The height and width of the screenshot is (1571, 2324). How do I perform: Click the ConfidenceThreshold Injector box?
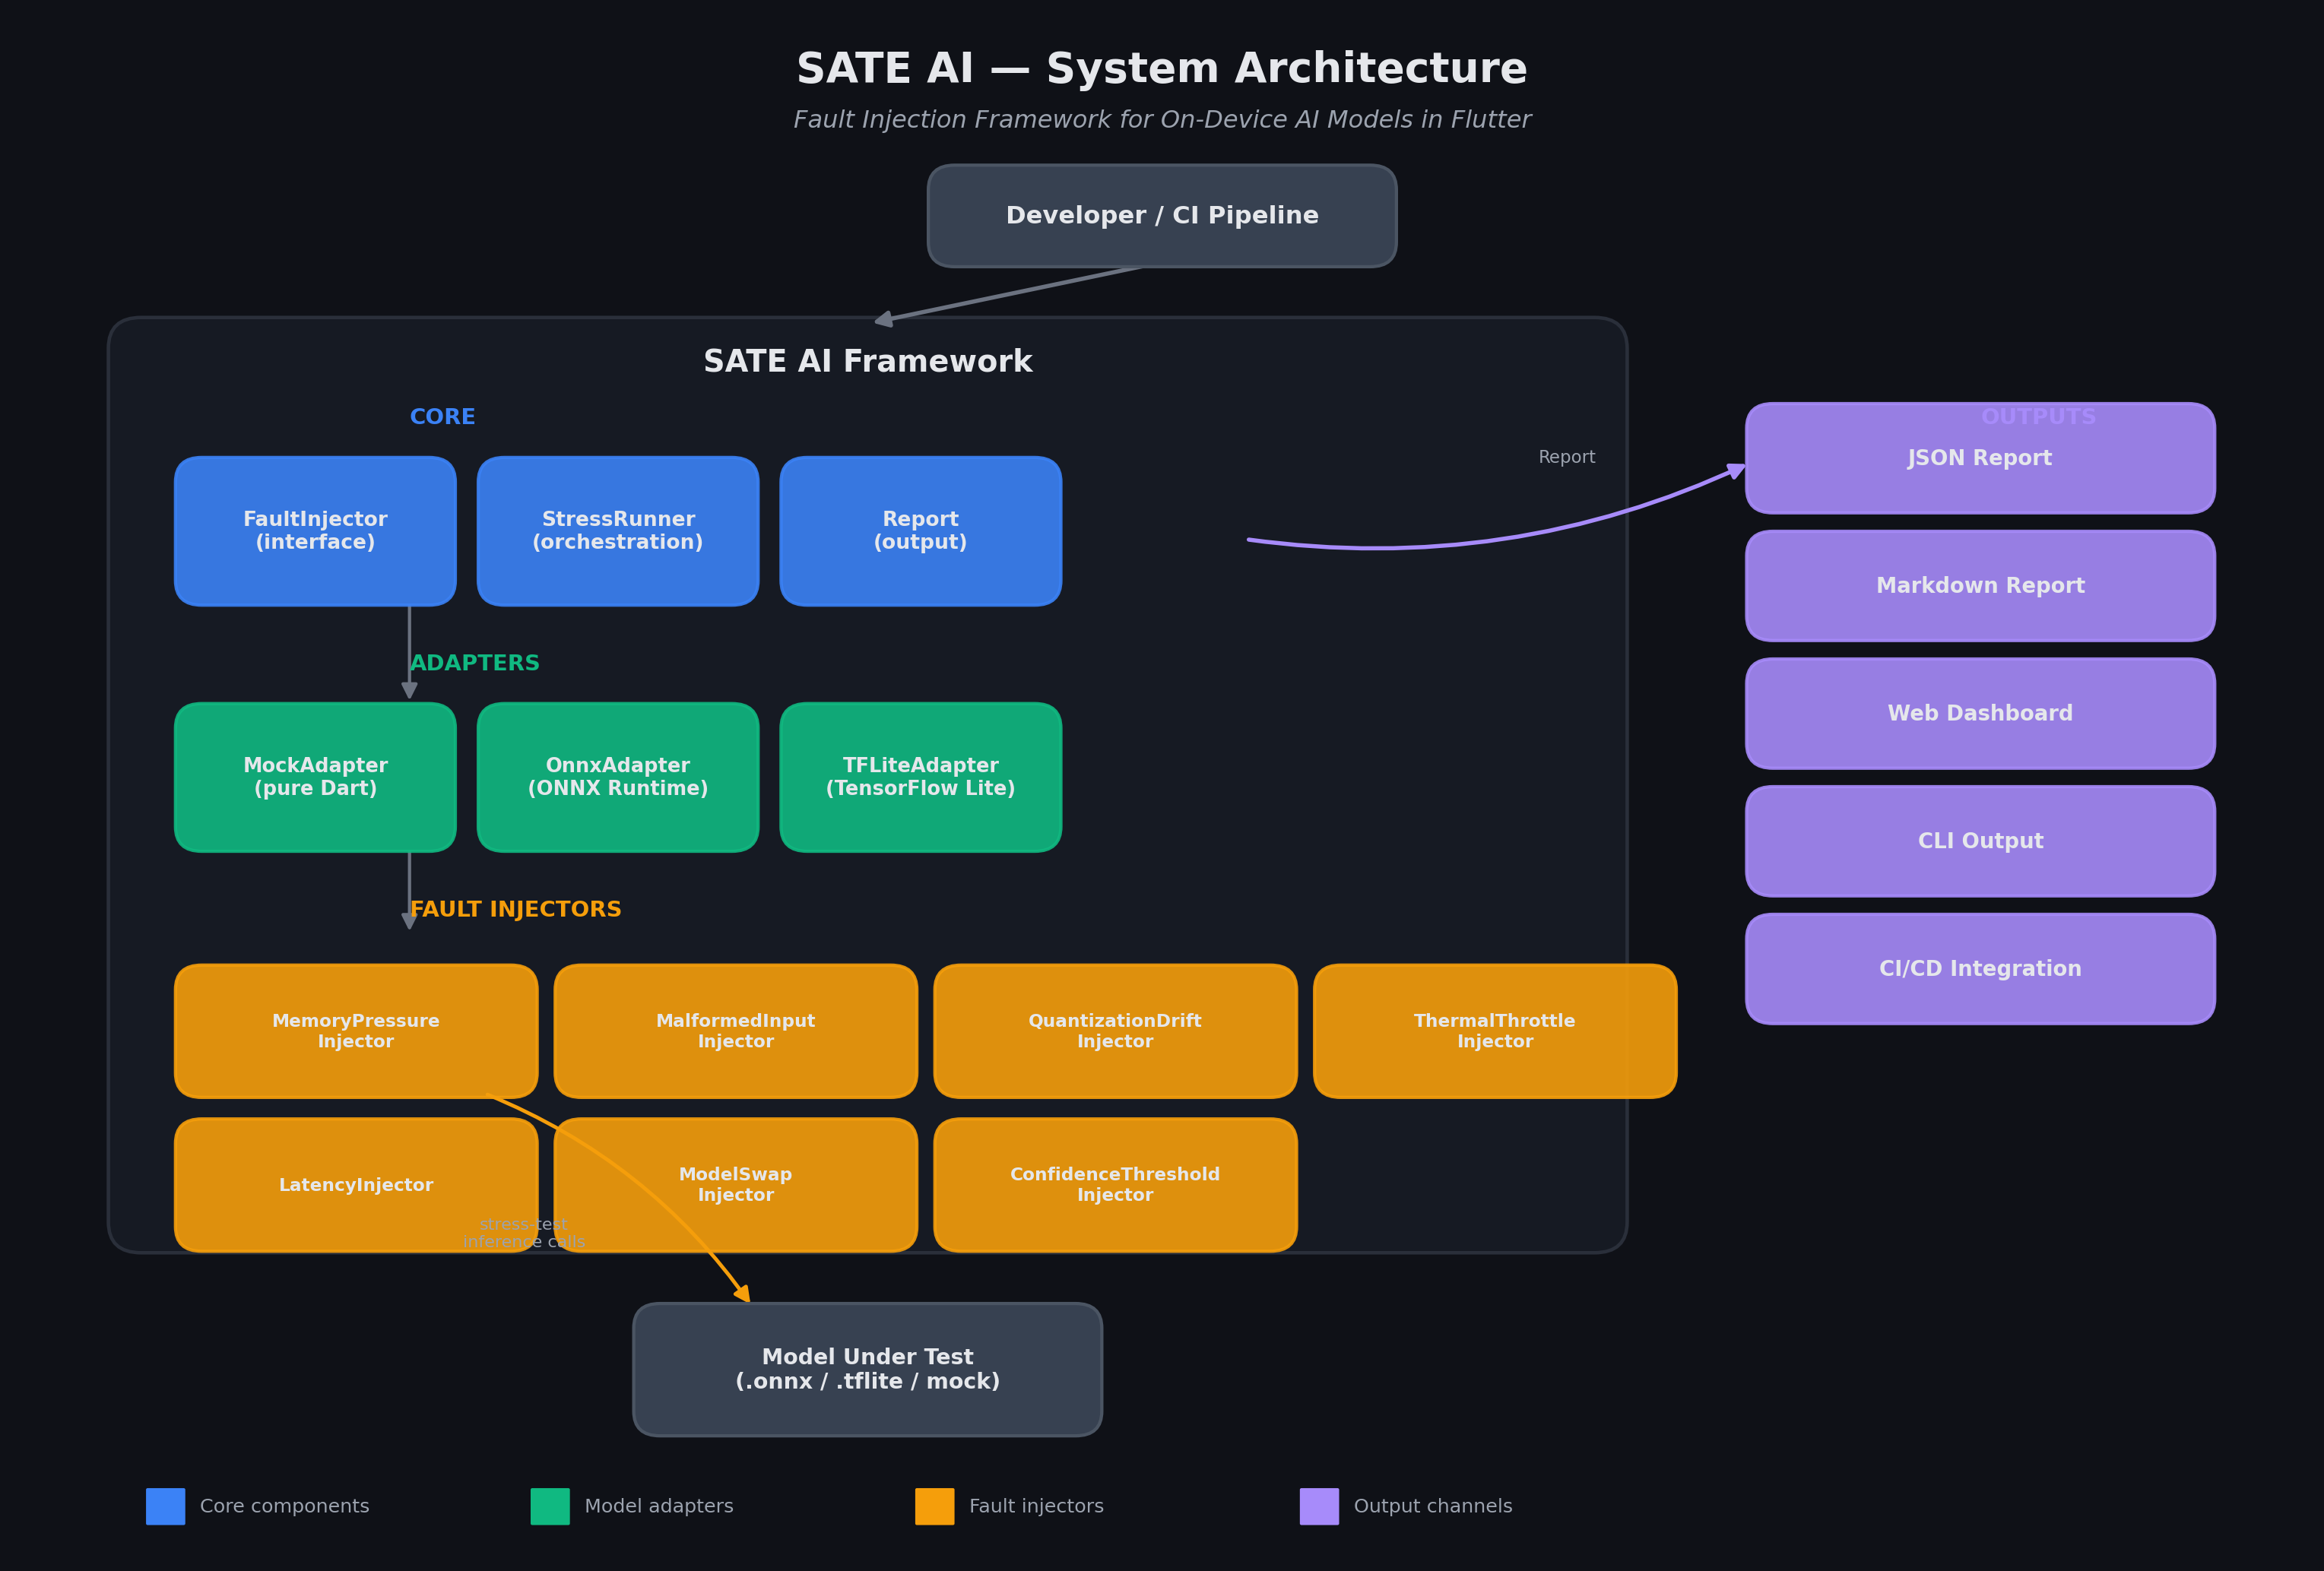pyautogui.click(x=1115, y=1185)
